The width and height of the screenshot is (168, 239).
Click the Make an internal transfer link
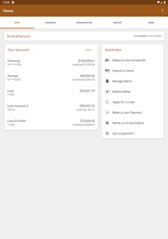pyautogui.click(x=129, y=60)
